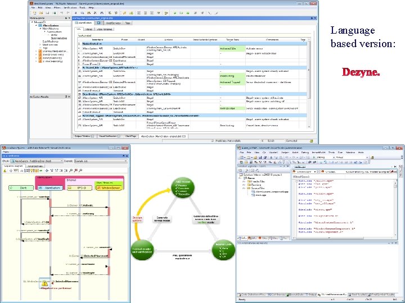Switch to Advanced view tab in Visual Verification
The height and width of the screenshot is (303, 405).
click(x=35, y=166)
